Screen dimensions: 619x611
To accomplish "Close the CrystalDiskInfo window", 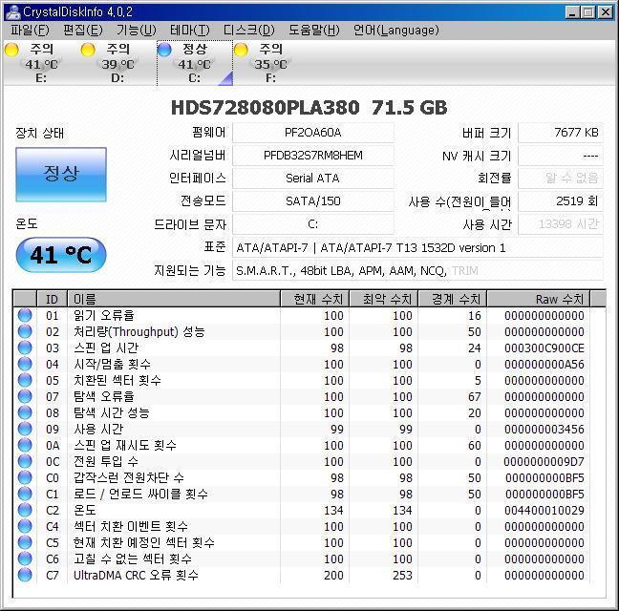I will click(x=606, y=12).
